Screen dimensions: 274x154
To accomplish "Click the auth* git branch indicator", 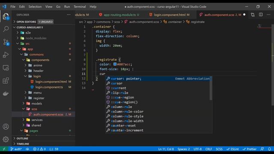I will point(16,149).
